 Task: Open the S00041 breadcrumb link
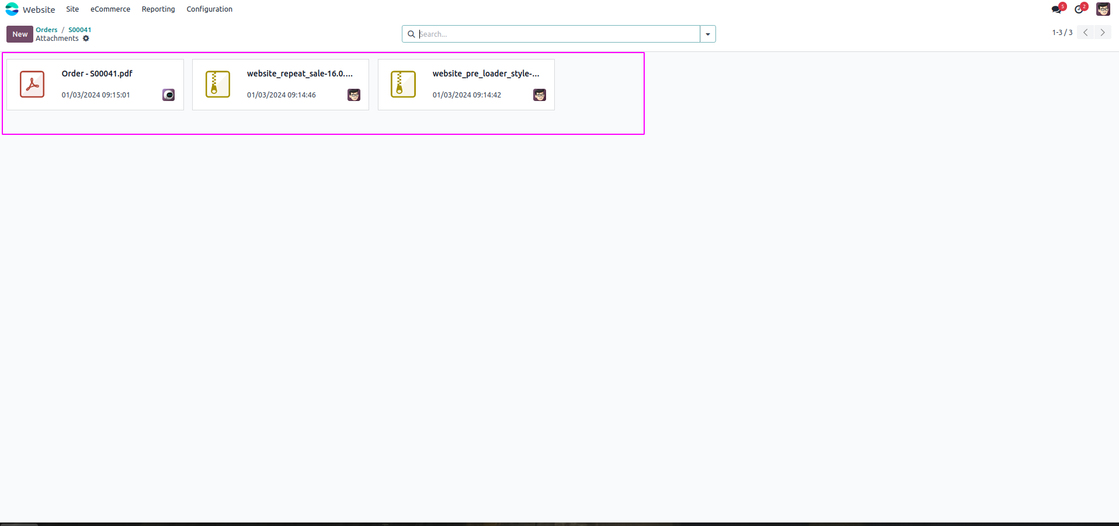coord(80,30)
